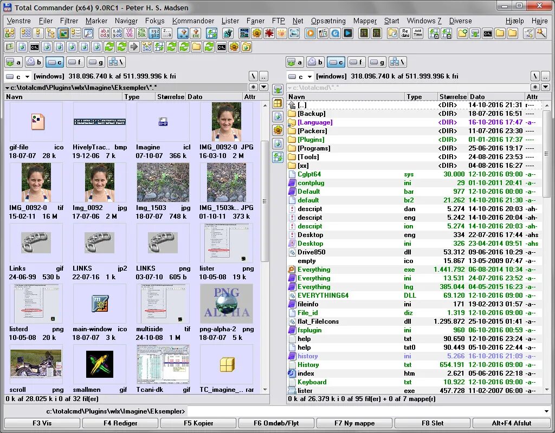Click the gray right arrow icon in second toolbar

tap(134, 47)
